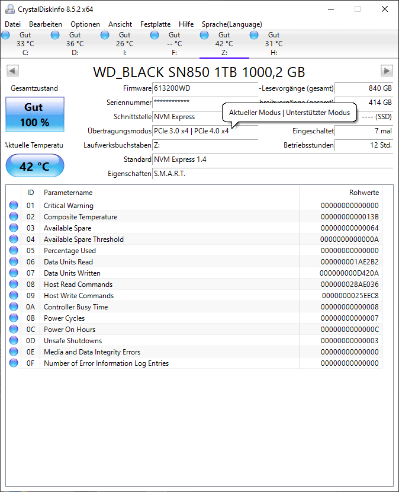Click the WD_BLACK SN850 disk title

click(x=199, y=72)
